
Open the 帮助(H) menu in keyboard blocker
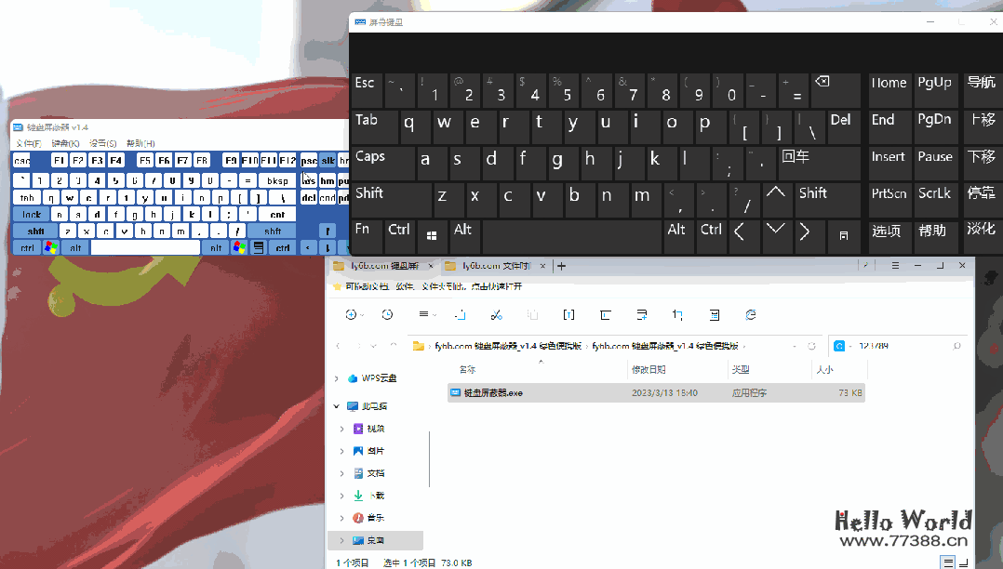click(140, 143)
